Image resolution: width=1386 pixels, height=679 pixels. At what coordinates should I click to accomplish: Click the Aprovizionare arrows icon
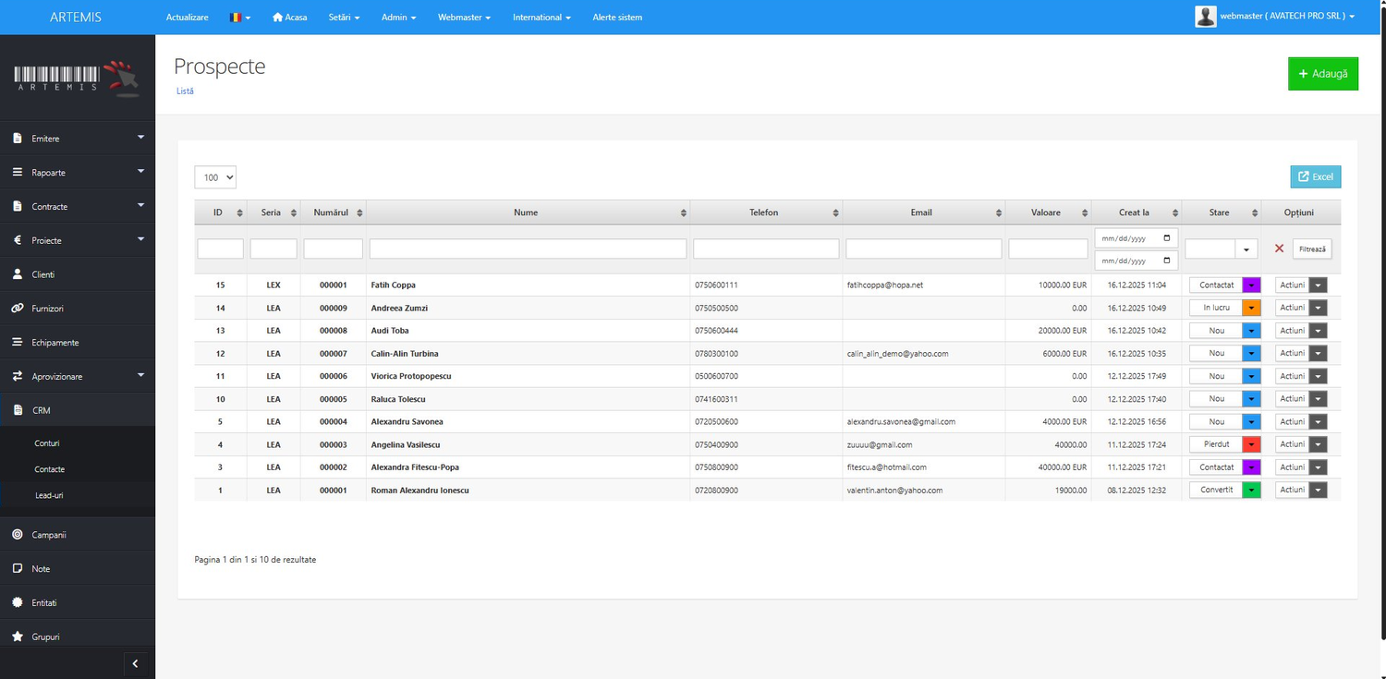[18, 377]
